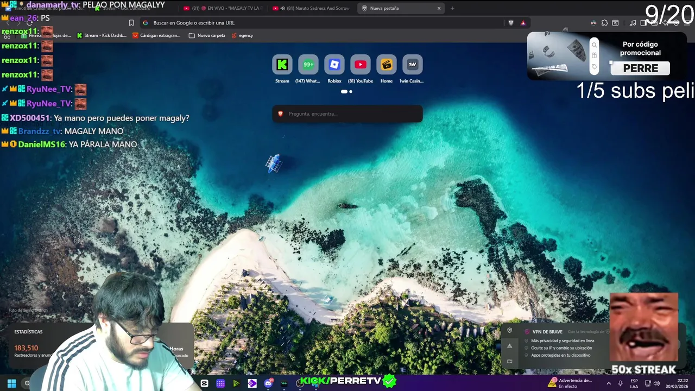Open the YouTube shortcut tile
The image size is (695, 391).
pos(360,65)
